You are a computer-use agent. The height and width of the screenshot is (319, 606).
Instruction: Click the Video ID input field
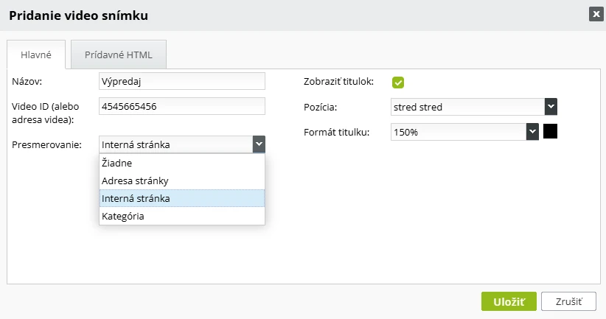click(x=182, y=106)
